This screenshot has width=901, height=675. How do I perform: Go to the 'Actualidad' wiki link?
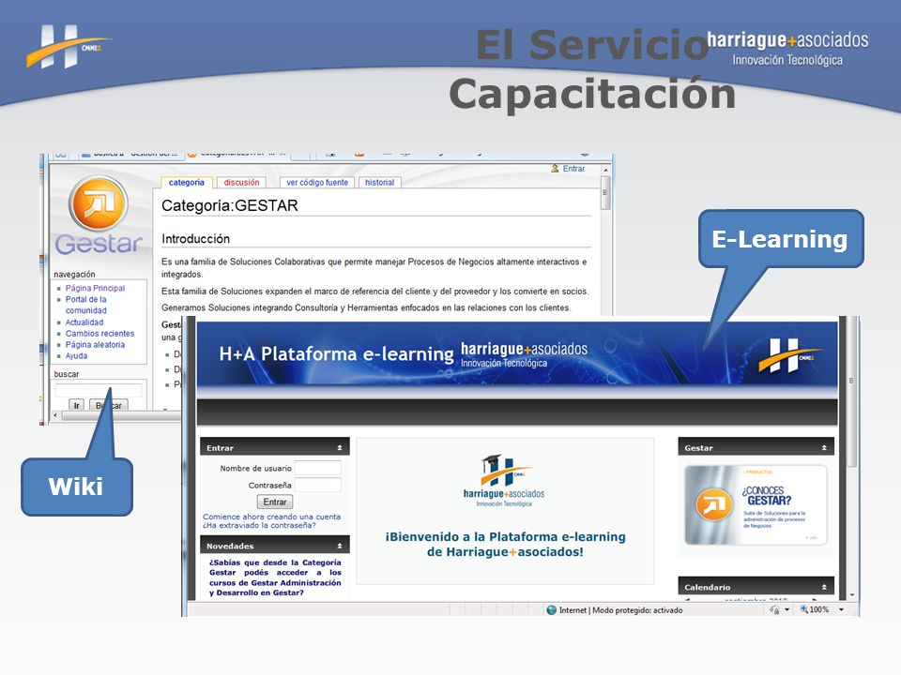[84, 322]
